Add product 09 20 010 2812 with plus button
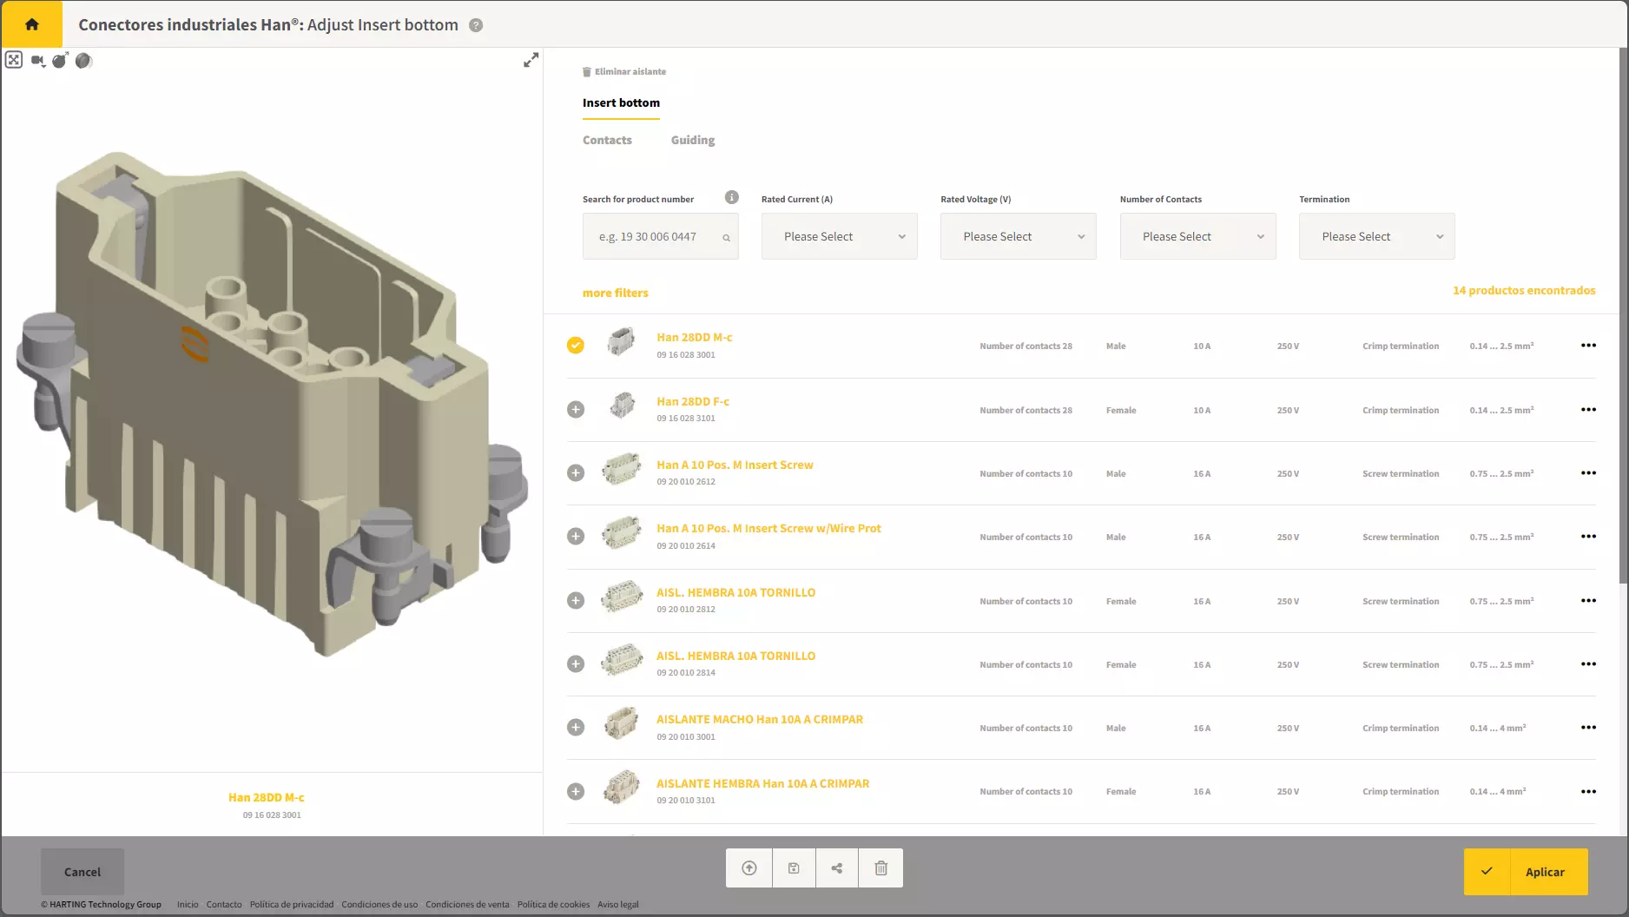The width and height of the screenshot is (1629, 917). (x=576, y=601)
